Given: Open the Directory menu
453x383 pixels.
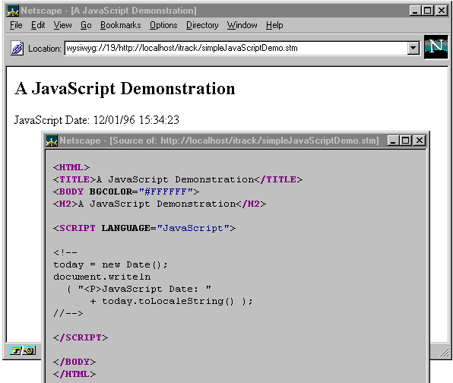Looking at the screenshot, I should tap(202, 25).
